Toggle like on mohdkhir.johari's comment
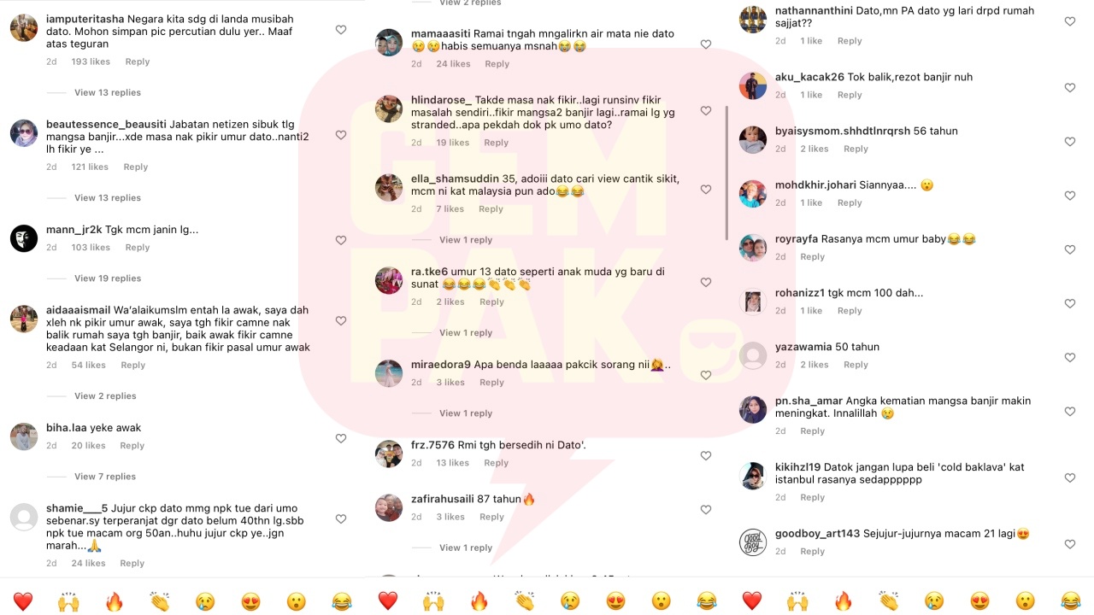 [1070, 196]
